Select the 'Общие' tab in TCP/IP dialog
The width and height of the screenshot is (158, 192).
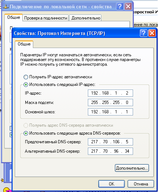point(24,44)
